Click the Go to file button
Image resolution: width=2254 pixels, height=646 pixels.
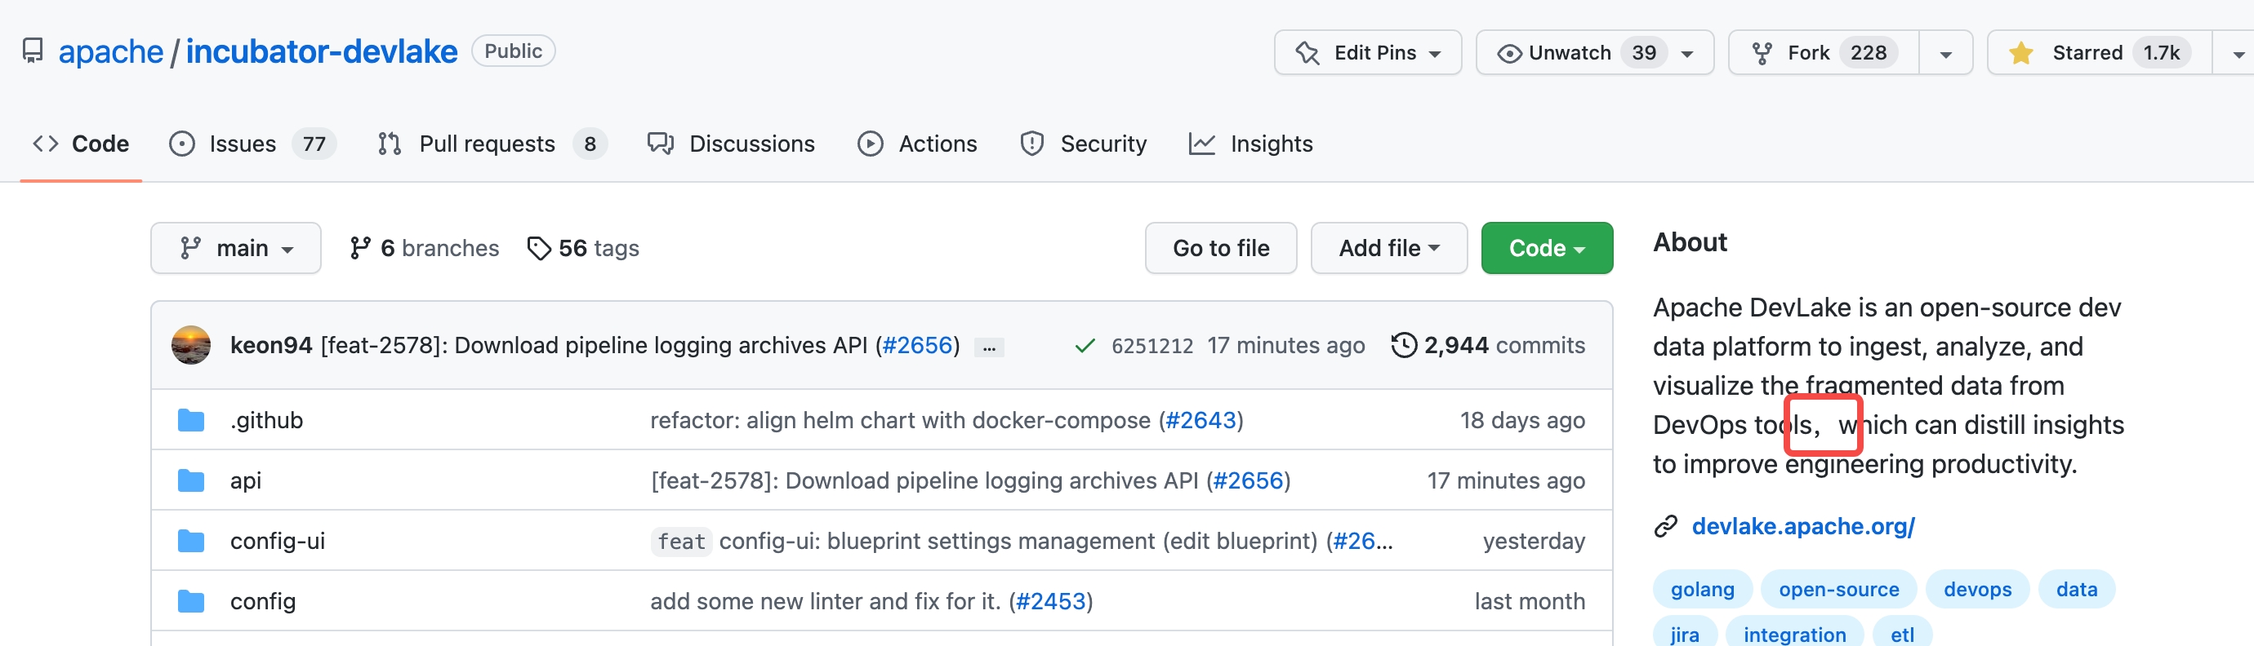1220,248
